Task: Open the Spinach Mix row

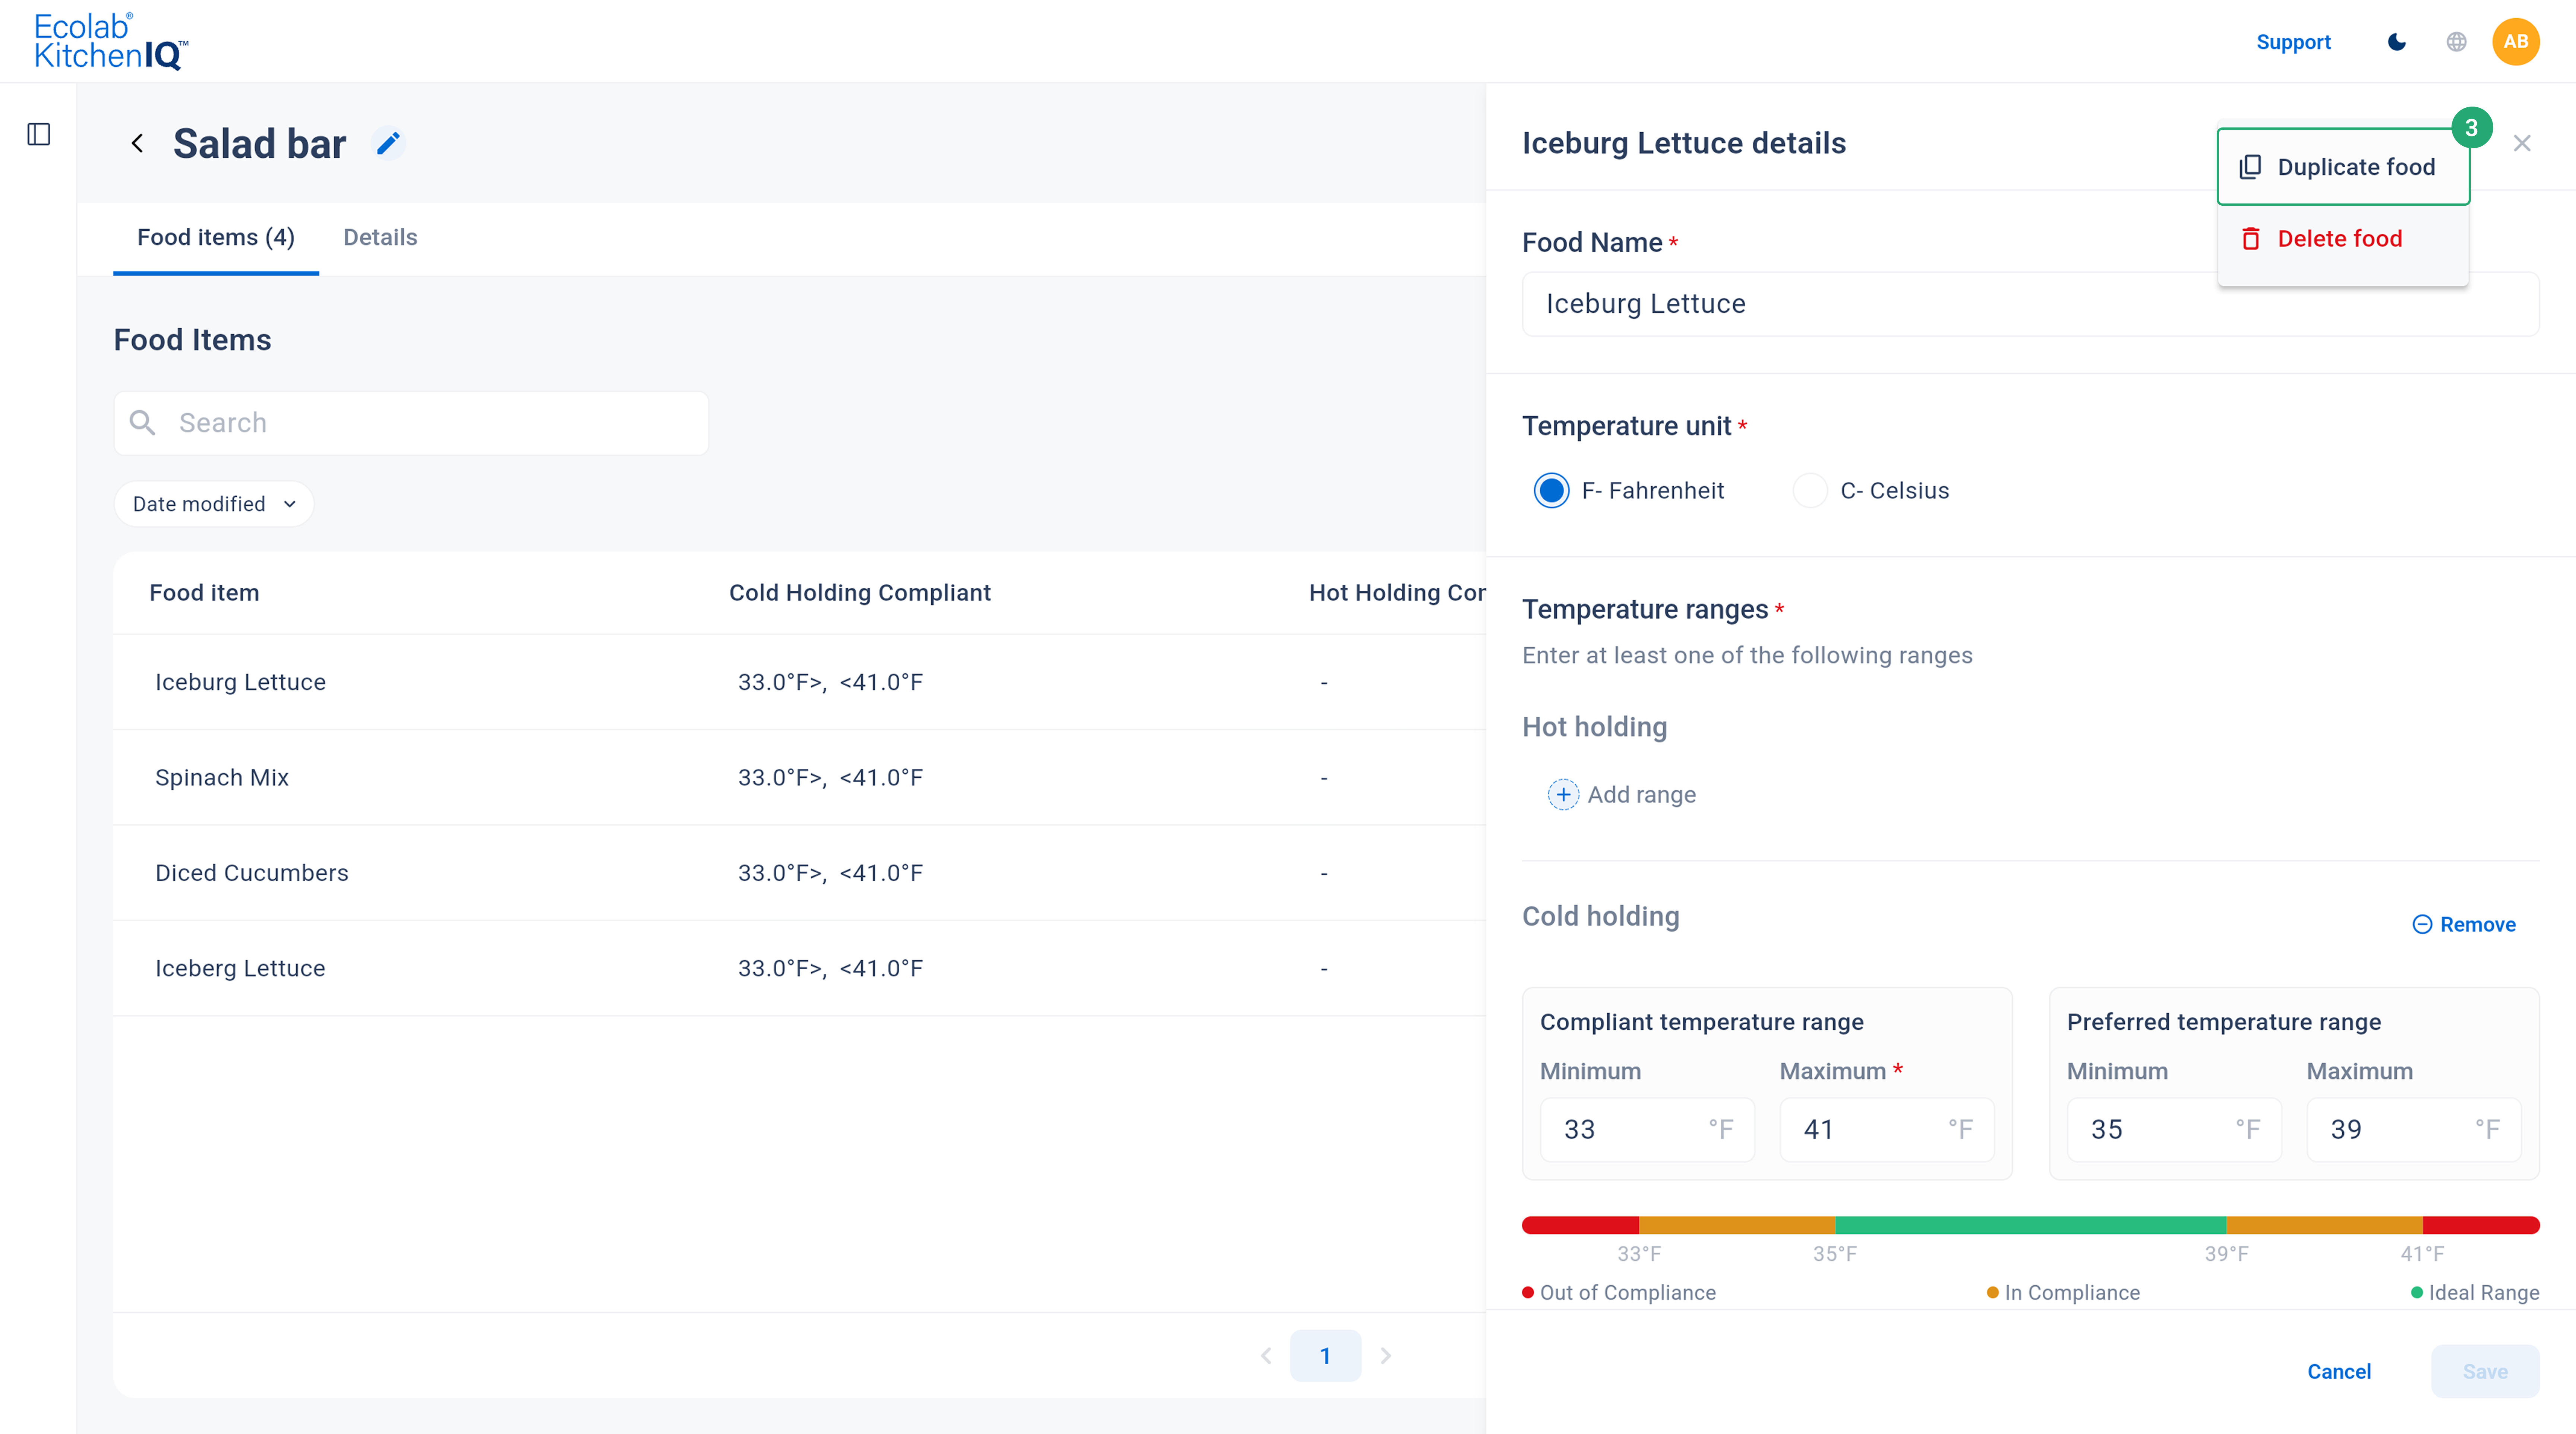Action: point(799,778)
